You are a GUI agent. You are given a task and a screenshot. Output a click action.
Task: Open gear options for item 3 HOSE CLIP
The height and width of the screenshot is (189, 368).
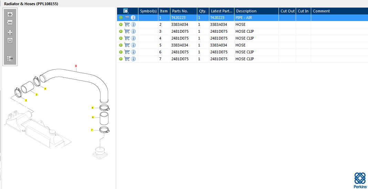(x=120, y=31)
